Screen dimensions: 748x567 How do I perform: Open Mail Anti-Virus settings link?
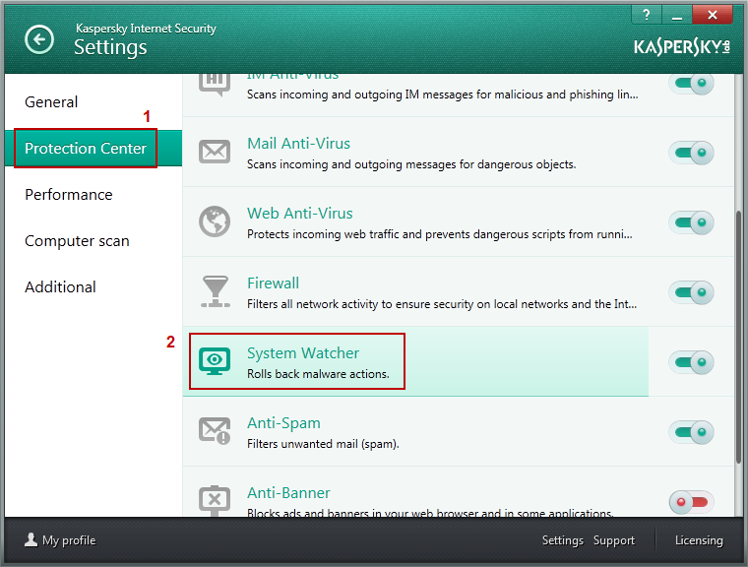(298, 143)
